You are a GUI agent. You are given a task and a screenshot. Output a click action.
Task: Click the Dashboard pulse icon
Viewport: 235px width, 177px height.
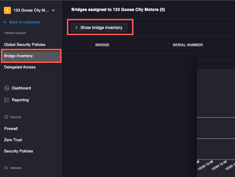7,88
